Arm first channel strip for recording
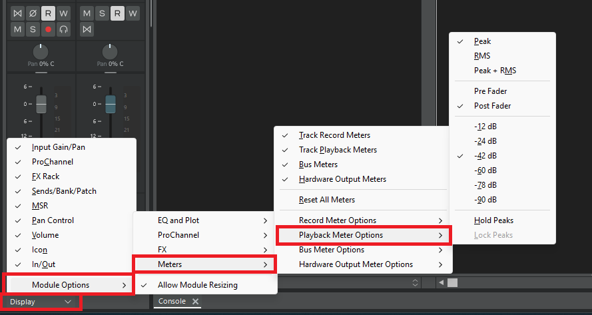 point(48,29)
